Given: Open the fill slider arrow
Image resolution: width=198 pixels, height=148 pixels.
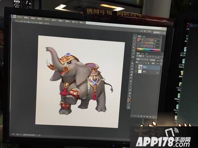Looking at the screenshot, I should (x=161, y=64).
